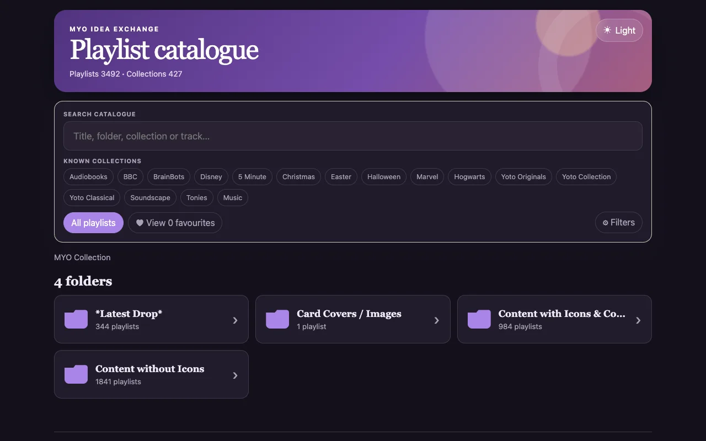Click the folder icon for Latest Drop
Screen dimensions: 706x441
[x=76, y=319]
